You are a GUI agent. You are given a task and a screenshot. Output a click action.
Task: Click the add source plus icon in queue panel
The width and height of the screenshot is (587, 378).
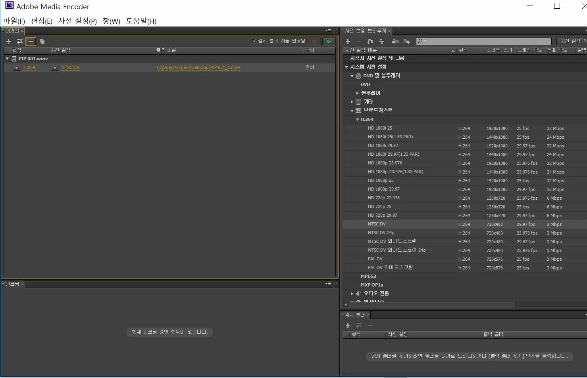point(8,41)
